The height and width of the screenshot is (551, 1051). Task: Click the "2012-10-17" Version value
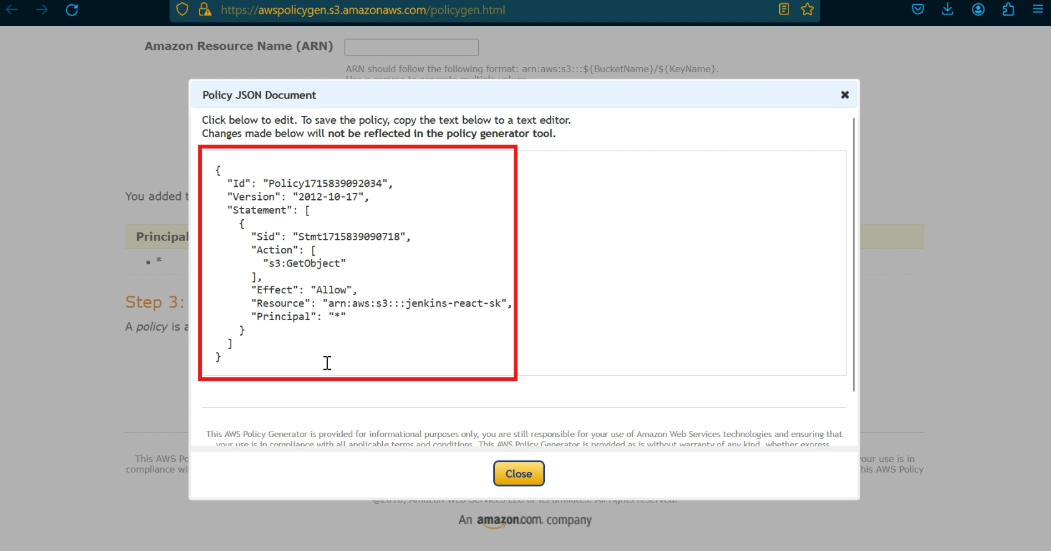point(328,197)
